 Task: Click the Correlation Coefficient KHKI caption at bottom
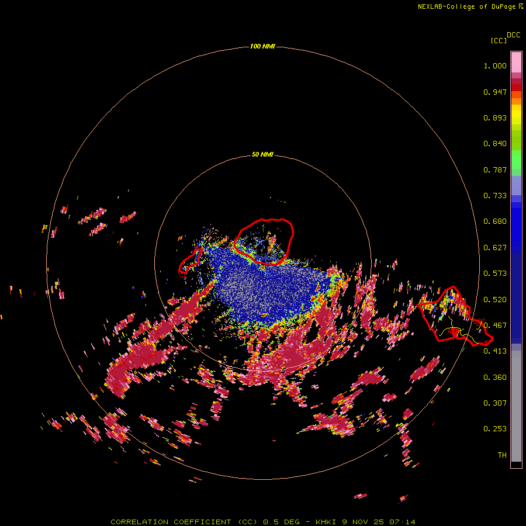[262, 522]
